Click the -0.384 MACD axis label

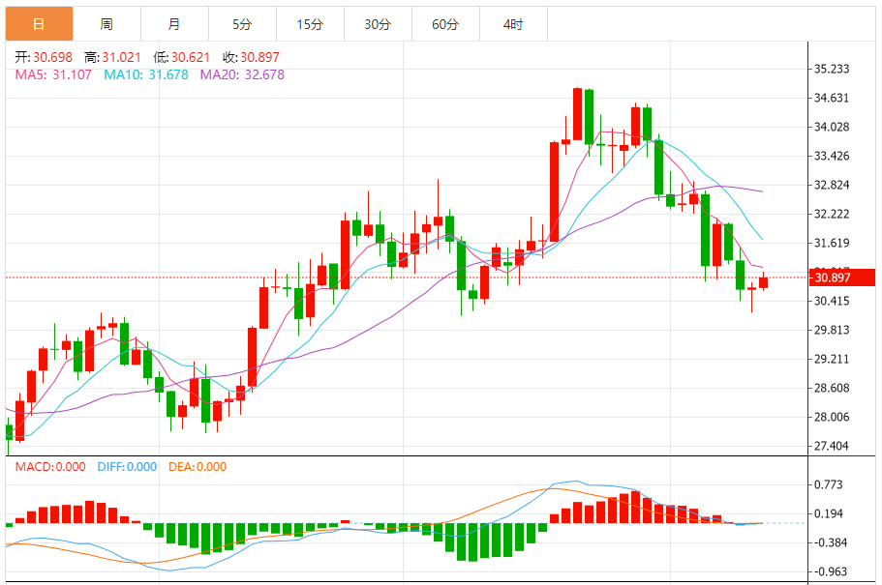click(829, 542)
